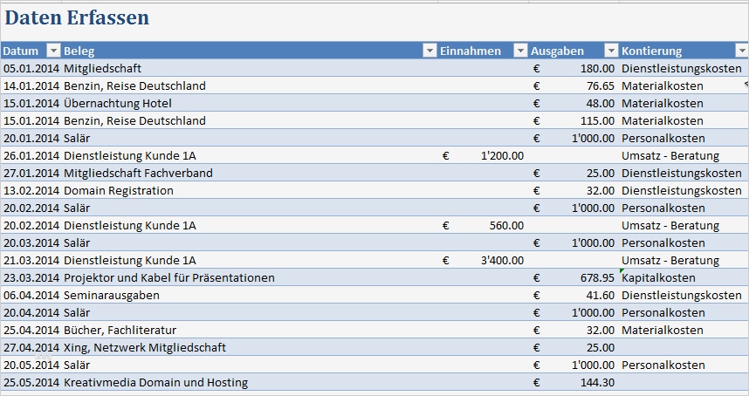Screen dimensions: 749x396
Task: Select the Domain Registration cell
Action: 119,190
